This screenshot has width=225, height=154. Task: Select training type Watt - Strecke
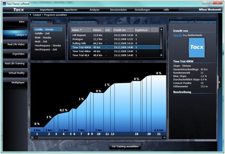(43, 38)
